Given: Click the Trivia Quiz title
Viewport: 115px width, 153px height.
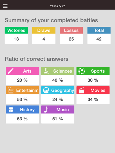Looking at the screenshot, I should click(x=57, y=6).
